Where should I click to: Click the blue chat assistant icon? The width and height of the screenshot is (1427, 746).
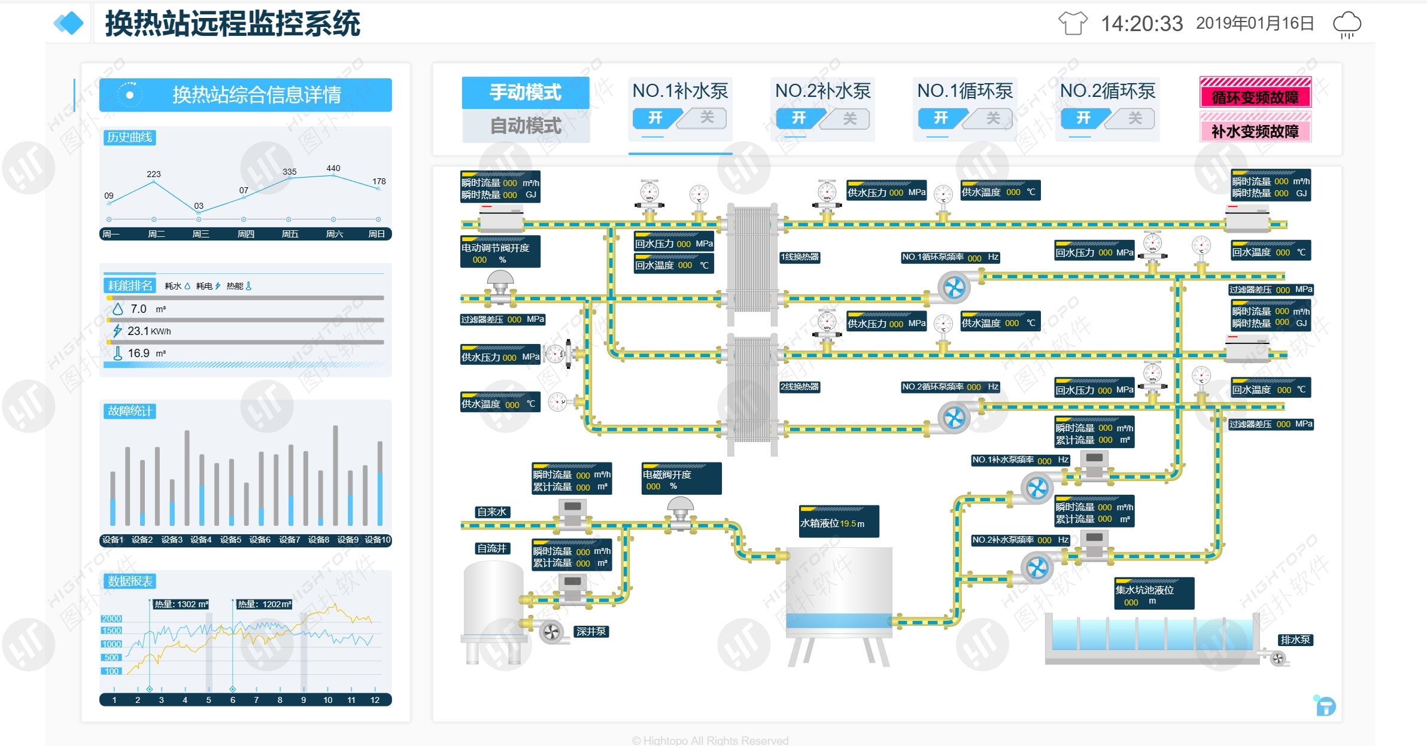click(x=1325, y=707)
